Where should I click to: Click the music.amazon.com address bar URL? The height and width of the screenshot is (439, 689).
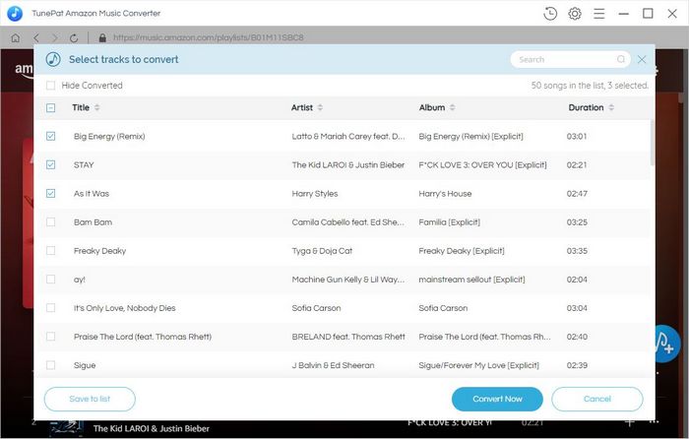click(x=209, y=37)
